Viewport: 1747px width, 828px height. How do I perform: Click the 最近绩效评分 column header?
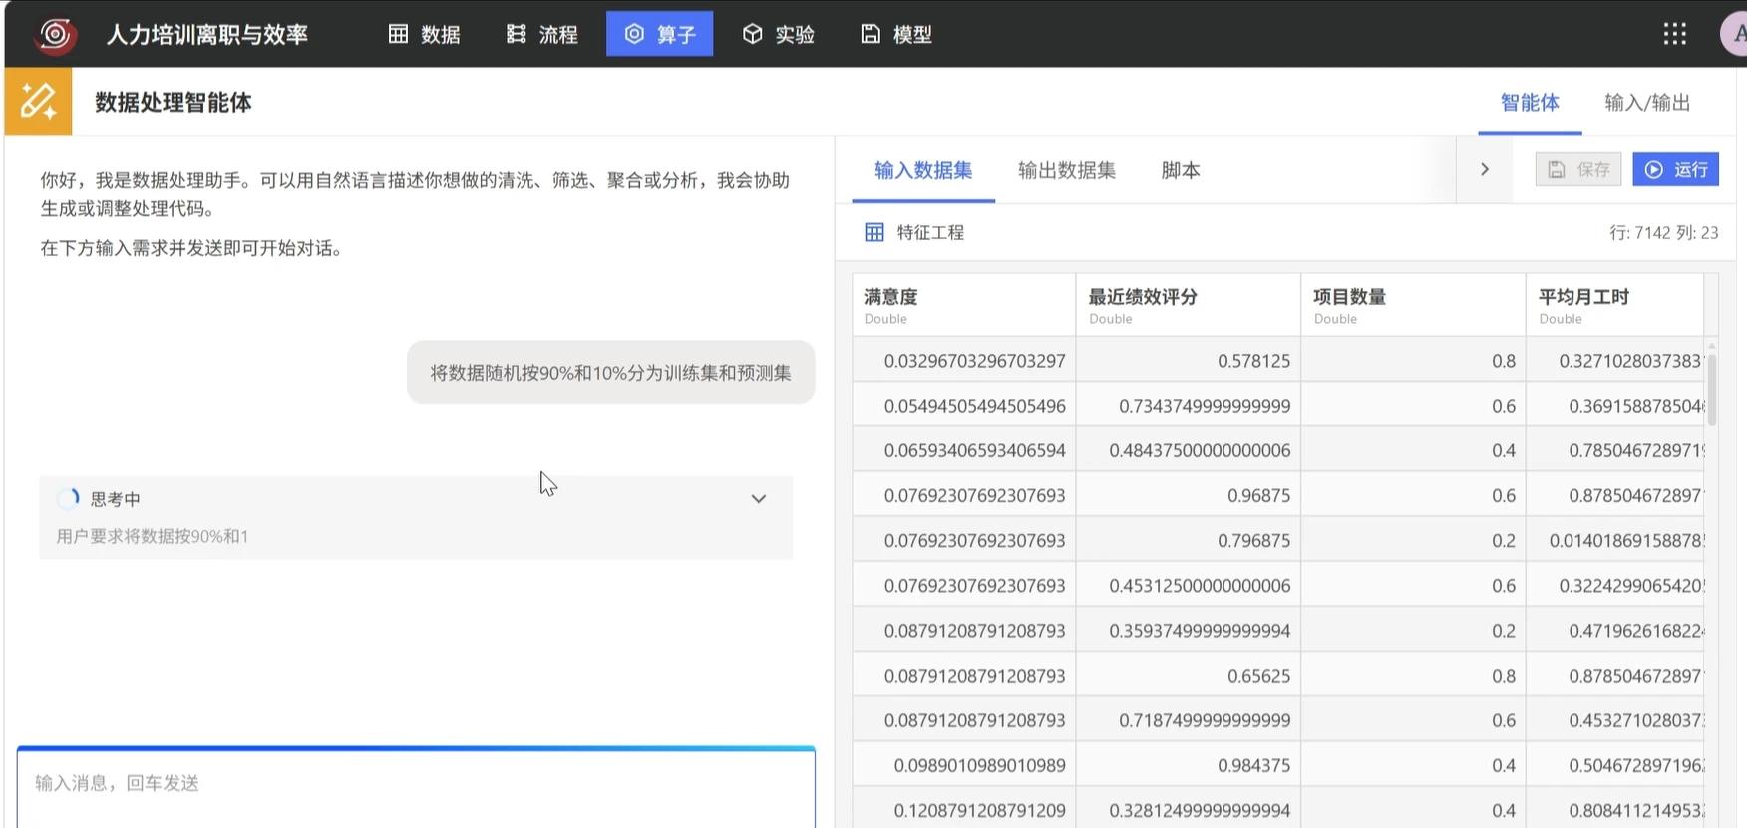pyautogui.click(x=1189, y=305)
